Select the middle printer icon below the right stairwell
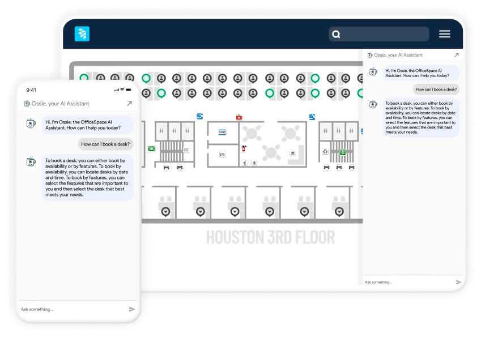 point(339,168)
